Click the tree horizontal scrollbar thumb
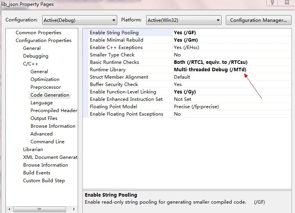Viewport: 295px width, 213px height. [x=39, y=209]
